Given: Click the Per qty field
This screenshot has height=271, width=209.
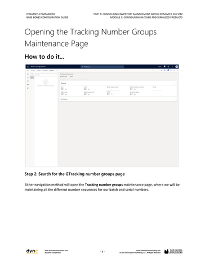Looking at the screenshot, I should pos(157,89).
